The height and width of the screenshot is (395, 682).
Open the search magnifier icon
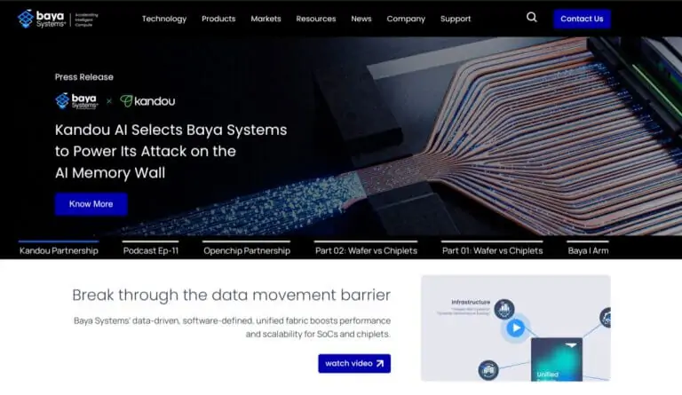coord(532,18)
